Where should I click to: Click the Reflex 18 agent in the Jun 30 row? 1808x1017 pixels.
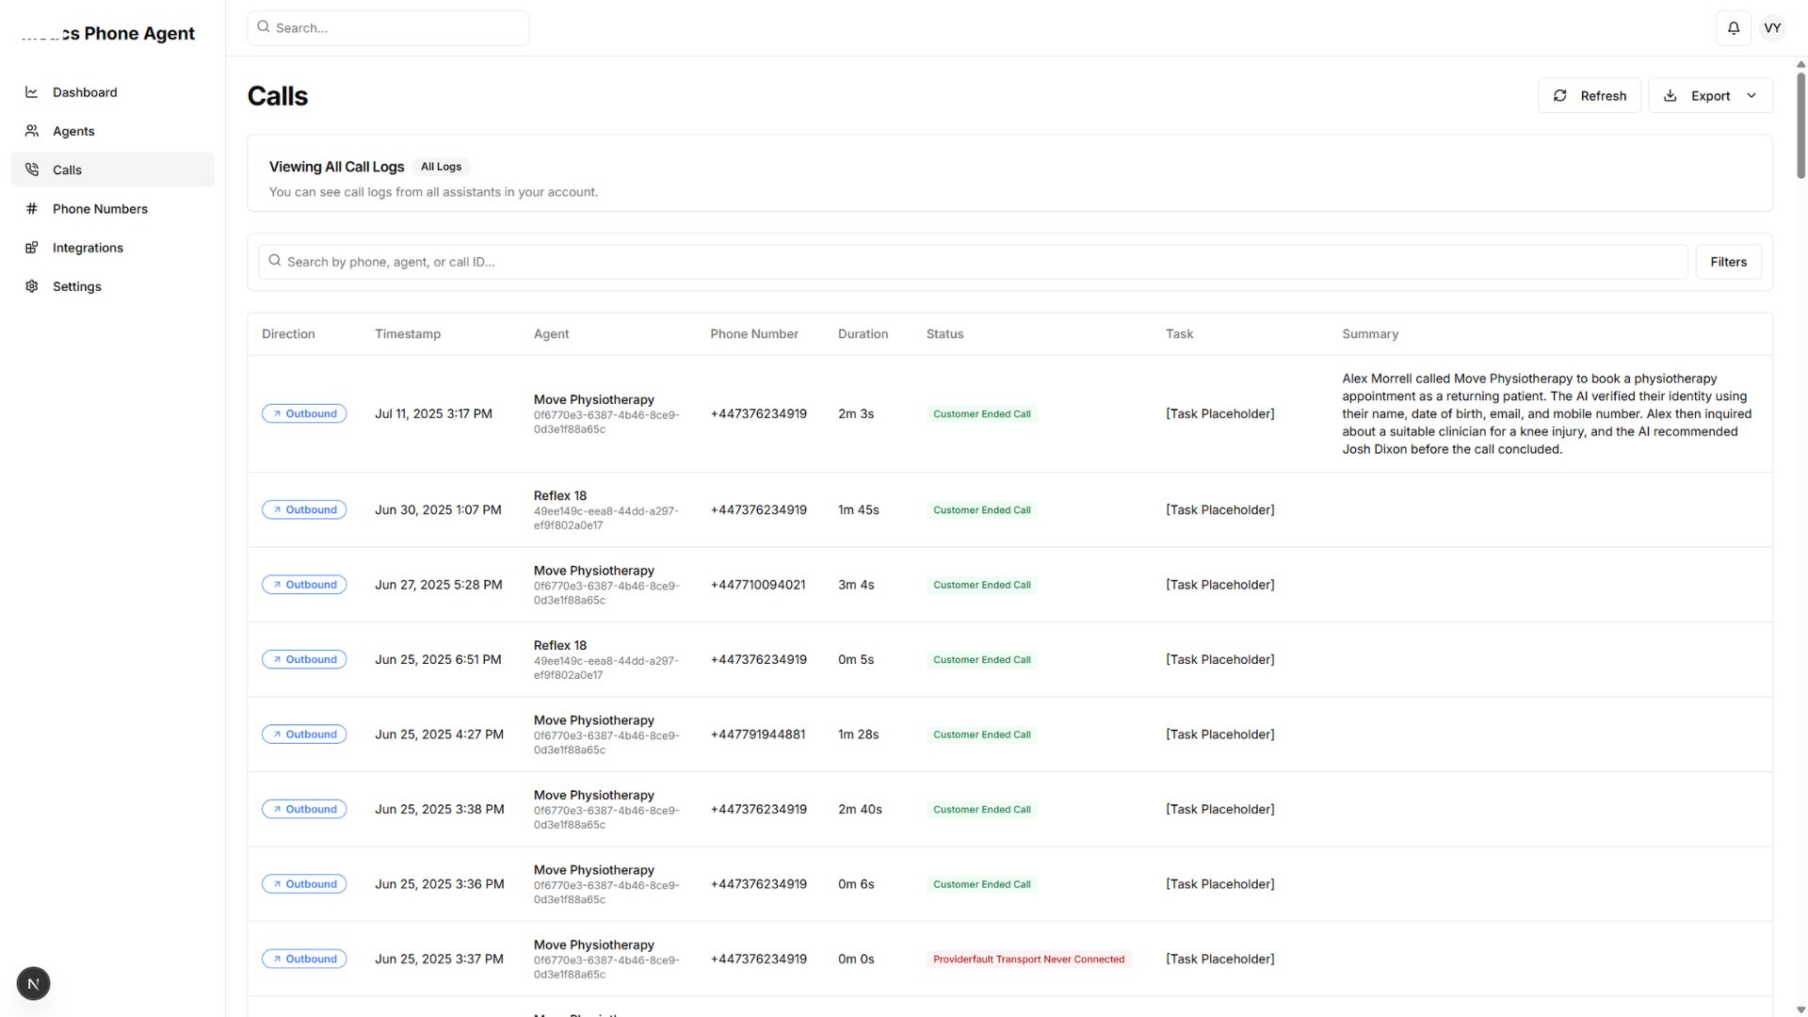[x=560, y=496]
